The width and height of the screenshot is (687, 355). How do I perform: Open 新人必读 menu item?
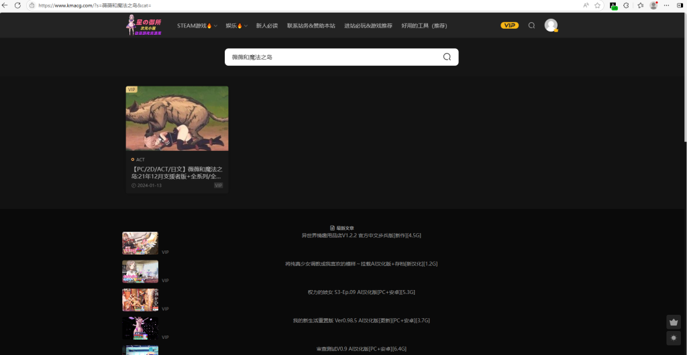point(267,26)
